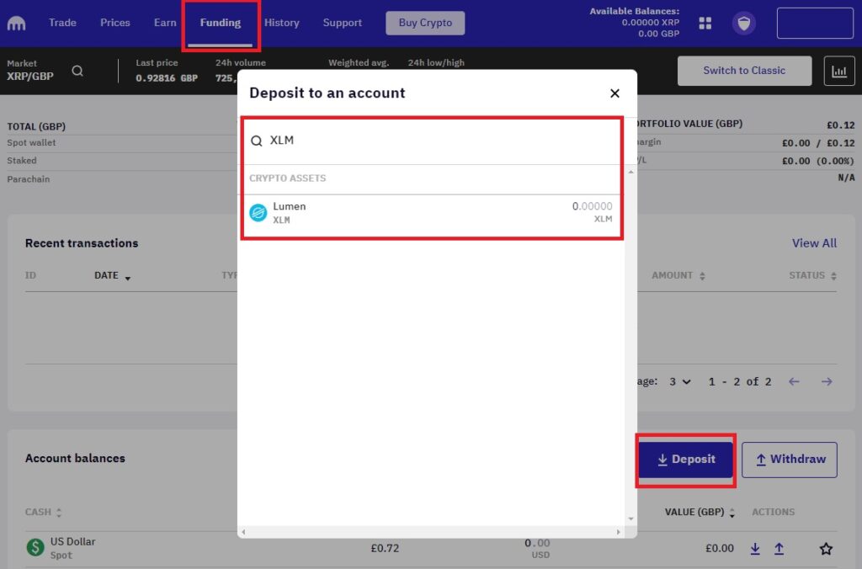Screen dimensions: 862x569
Task: Click the asset search field containing XLM
Action: pos(432,141)
